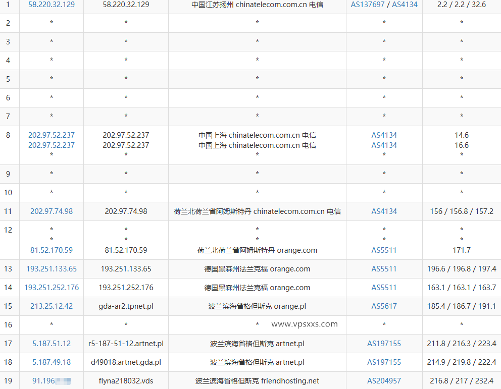Select the latency value 2.2 / 2.2 / 32.6

[462, 5]
